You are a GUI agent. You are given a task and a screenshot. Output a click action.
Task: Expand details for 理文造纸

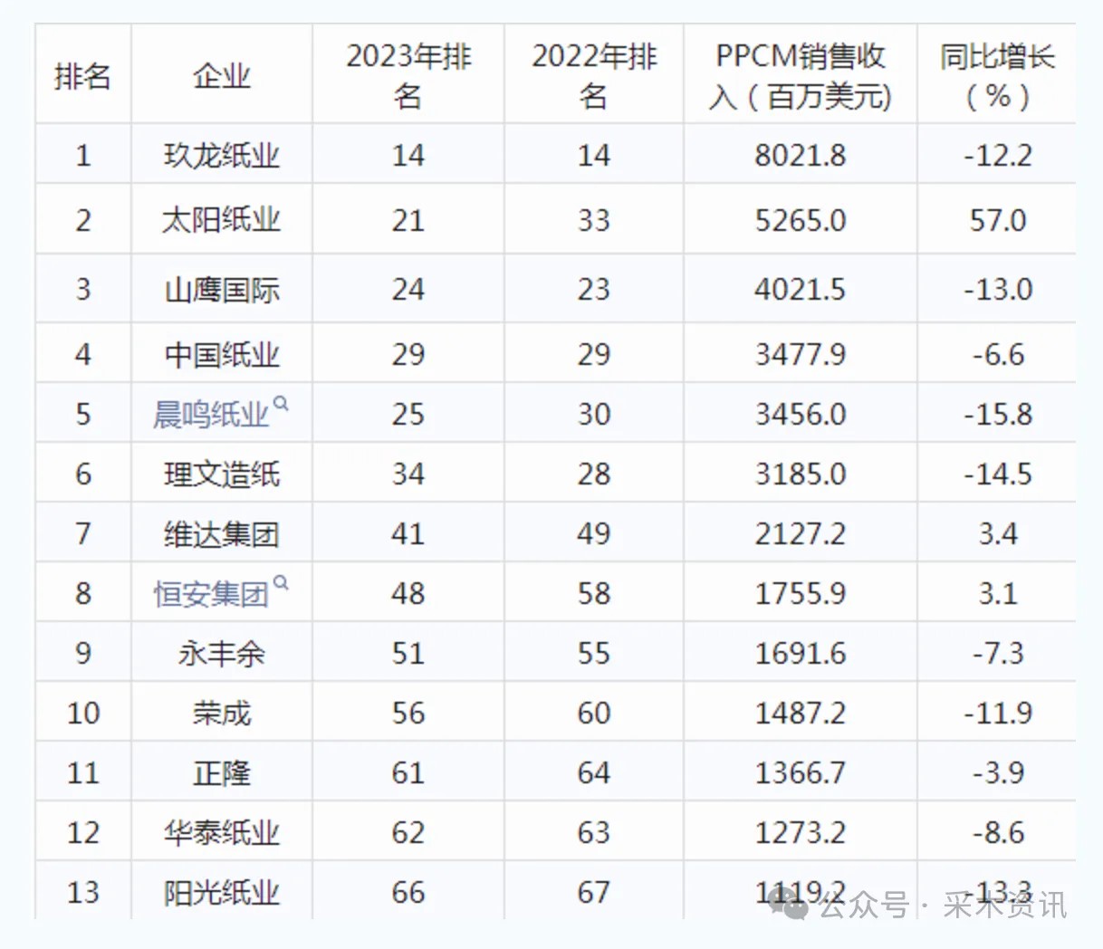(x=220, y=473)
